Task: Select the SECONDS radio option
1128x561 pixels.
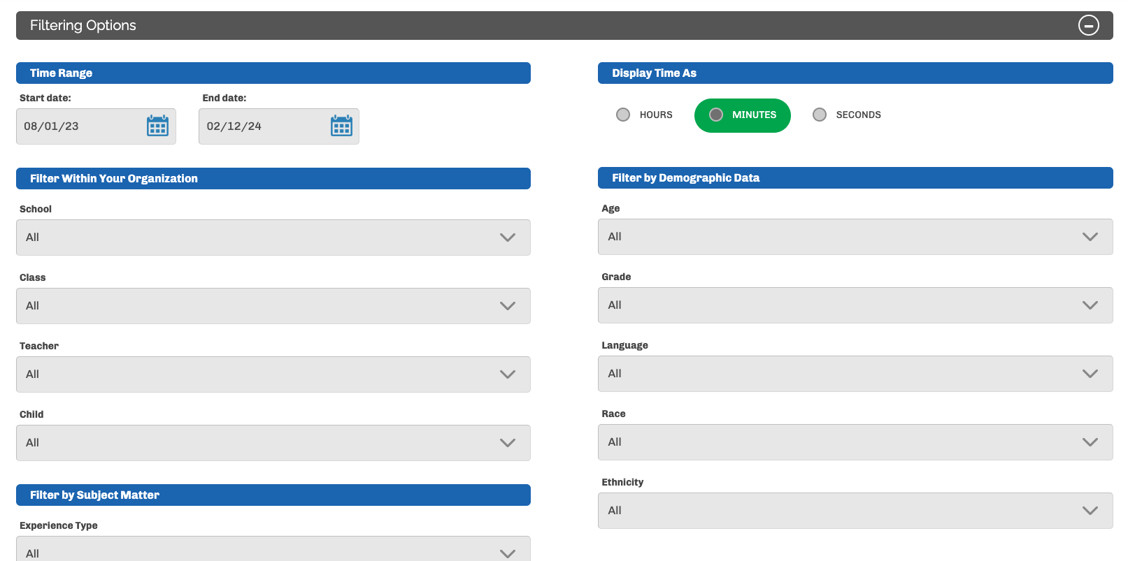Action: coord(846,115)
